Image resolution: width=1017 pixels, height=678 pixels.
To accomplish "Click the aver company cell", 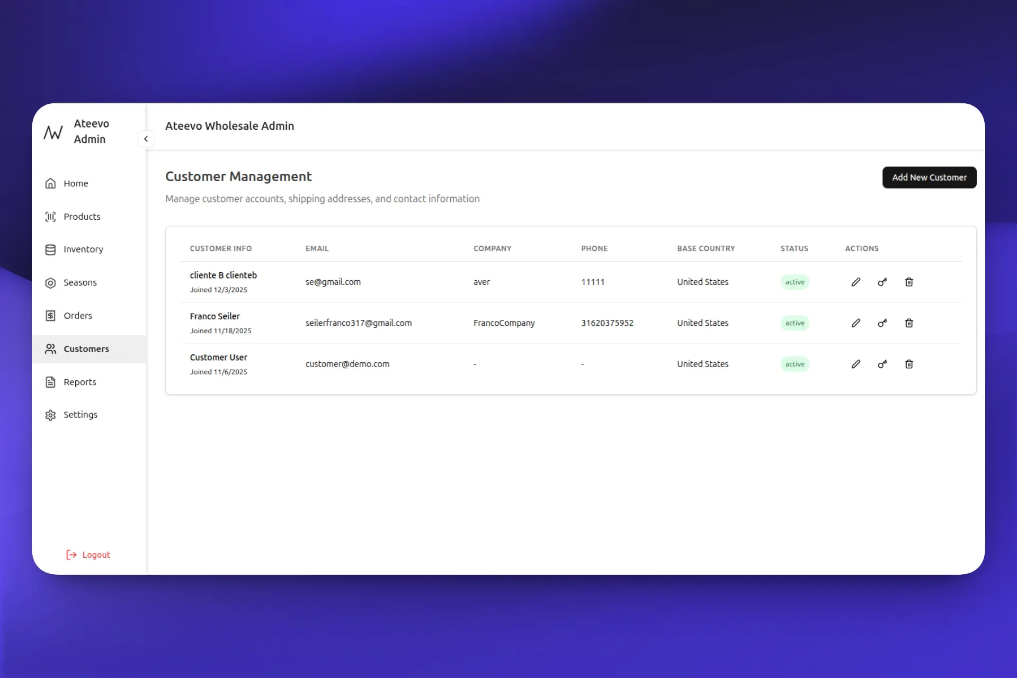I will point(481,282).
